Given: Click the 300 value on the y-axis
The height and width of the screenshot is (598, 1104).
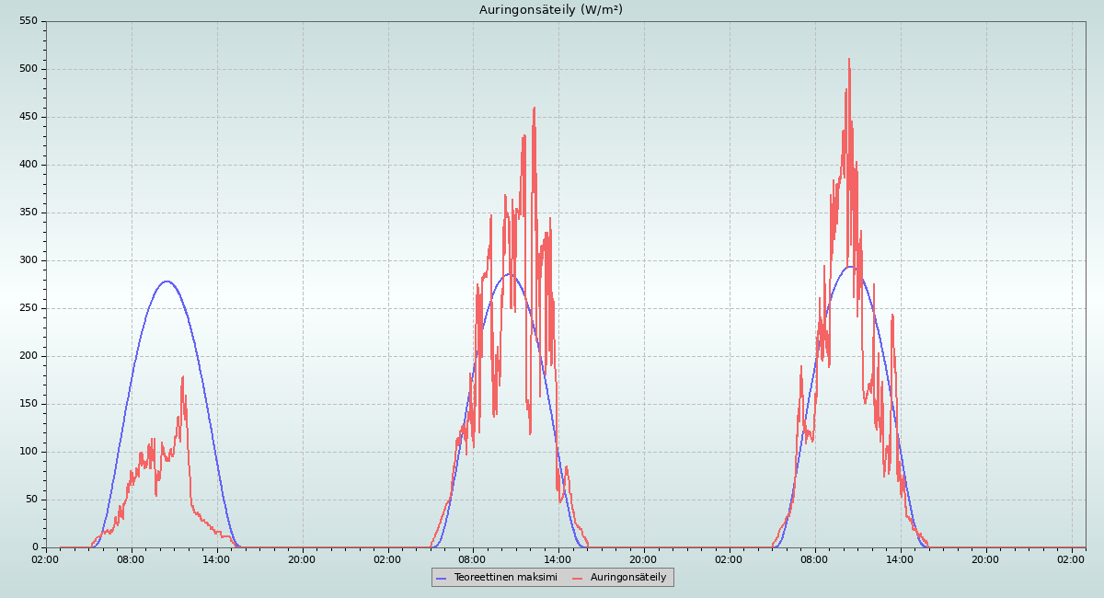Looking at the screenshot, I should pyautogui.click(x=28, y=260).
